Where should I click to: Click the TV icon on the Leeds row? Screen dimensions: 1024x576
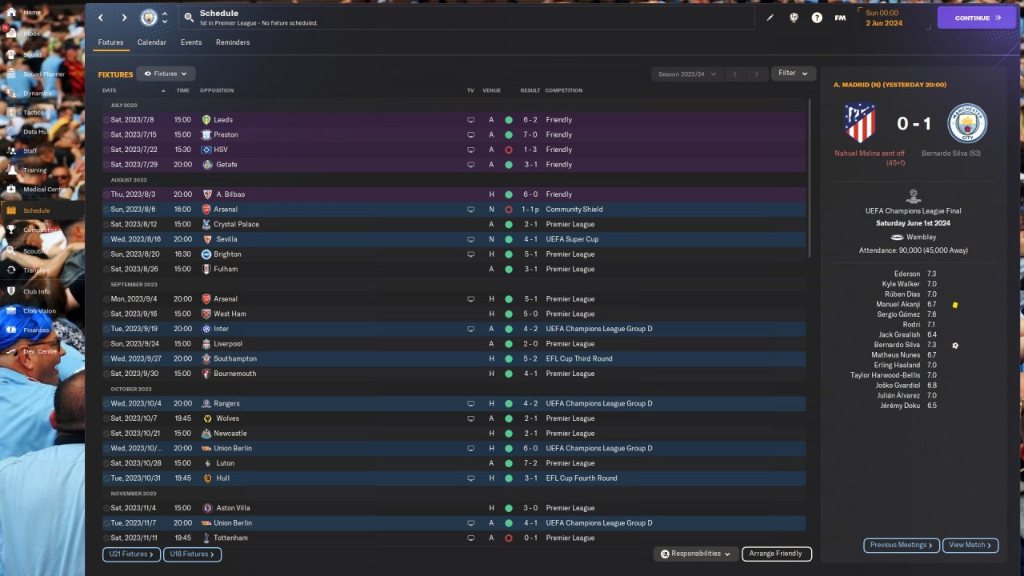point(471,120)
